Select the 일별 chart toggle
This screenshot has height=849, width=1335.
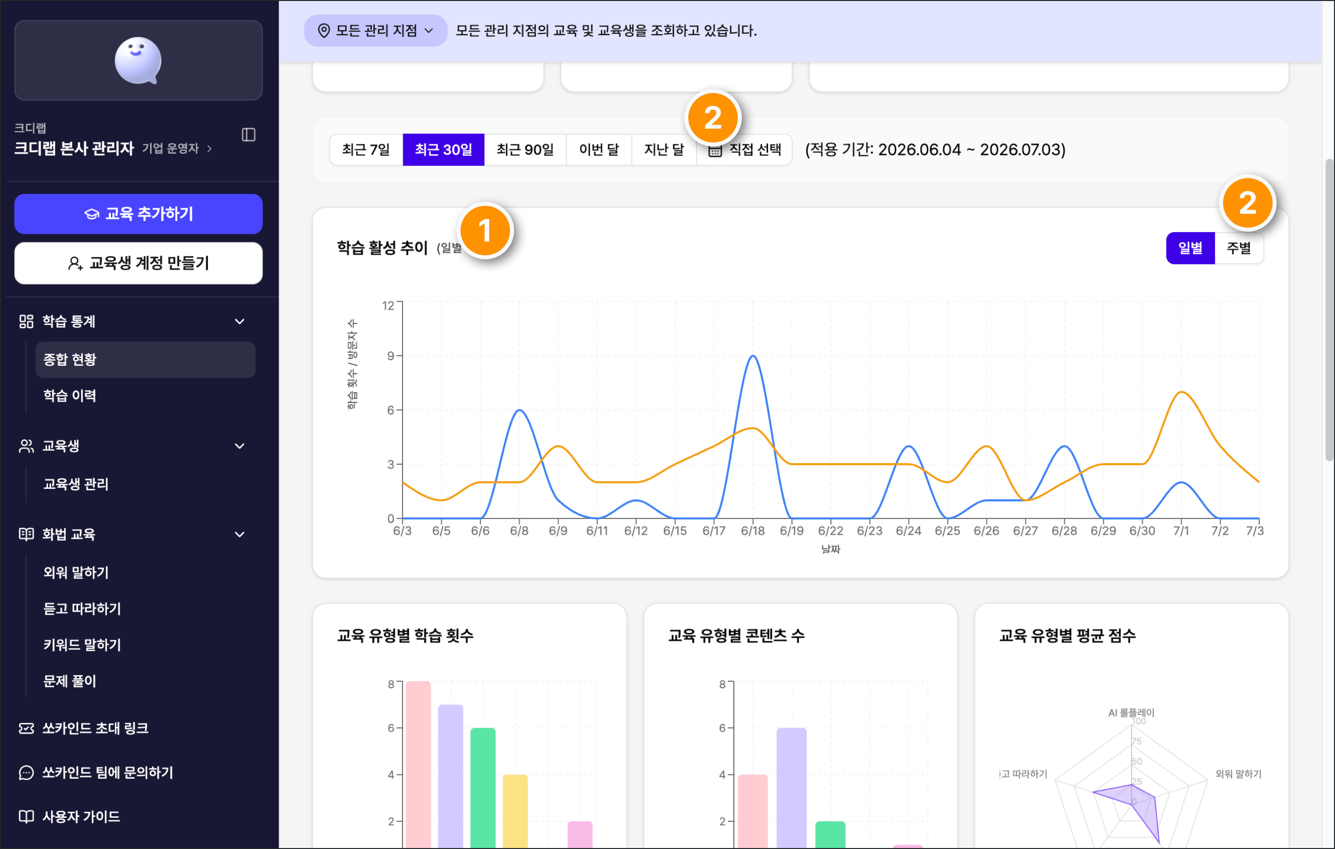click(1190, 247)
